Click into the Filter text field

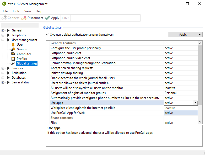tap(105, 18)
